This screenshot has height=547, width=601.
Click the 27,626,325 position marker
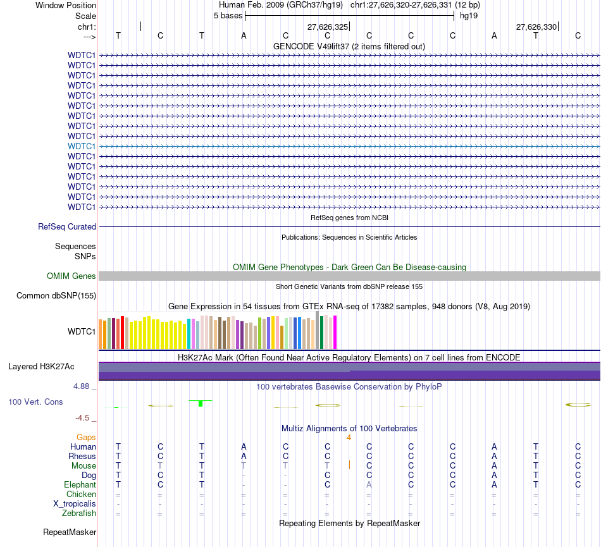point(328,27)
